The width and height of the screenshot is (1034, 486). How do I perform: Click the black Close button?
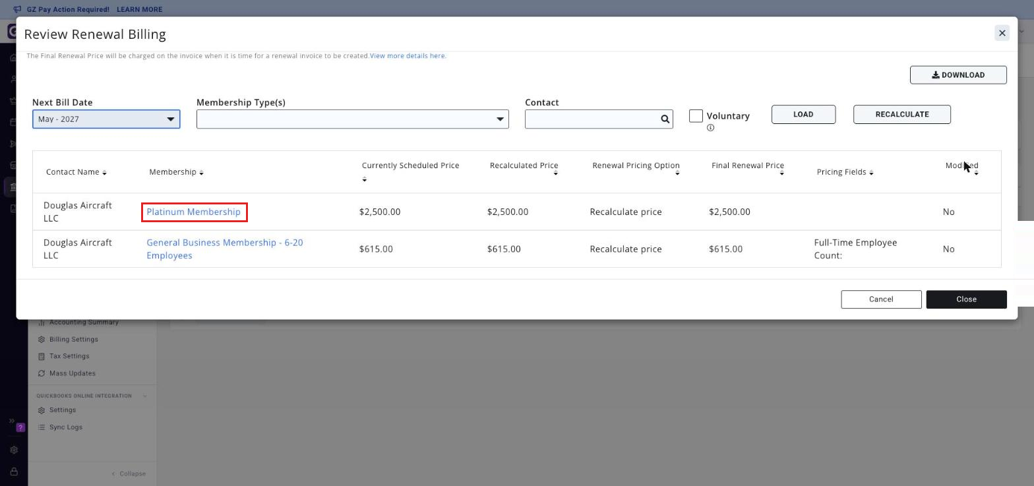coord(966,299)
